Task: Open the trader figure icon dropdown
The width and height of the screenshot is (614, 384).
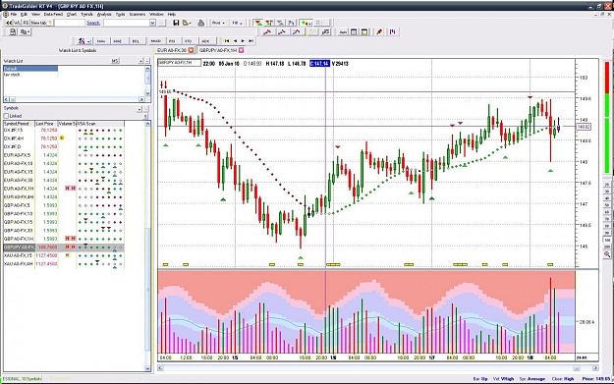Action: pyautogui.click(x=84, y=40)
